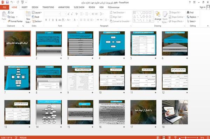This screenshot has width=210, height=139.
Task: Select slide 9 thumbnail
Action: (x=80, y=78)
